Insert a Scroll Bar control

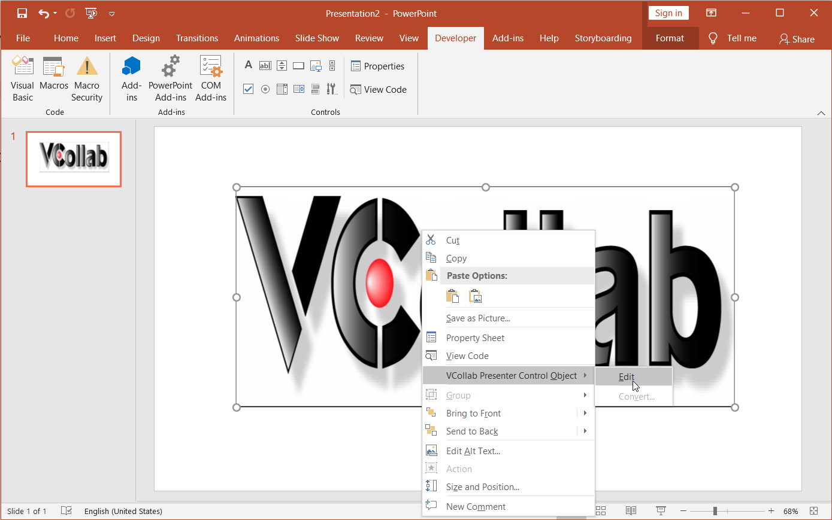[x=332, y=66]
